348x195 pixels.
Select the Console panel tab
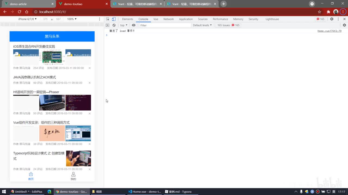pos(143,19)
